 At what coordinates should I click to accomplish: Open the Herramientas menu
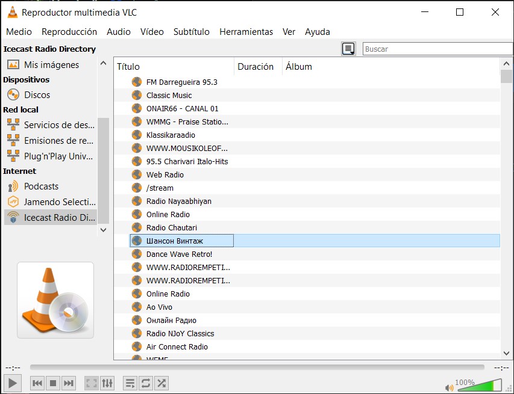(x=246, y=32)
